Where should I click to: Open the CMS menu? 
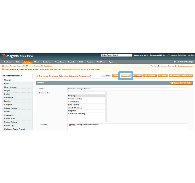(x=81, y=62)
